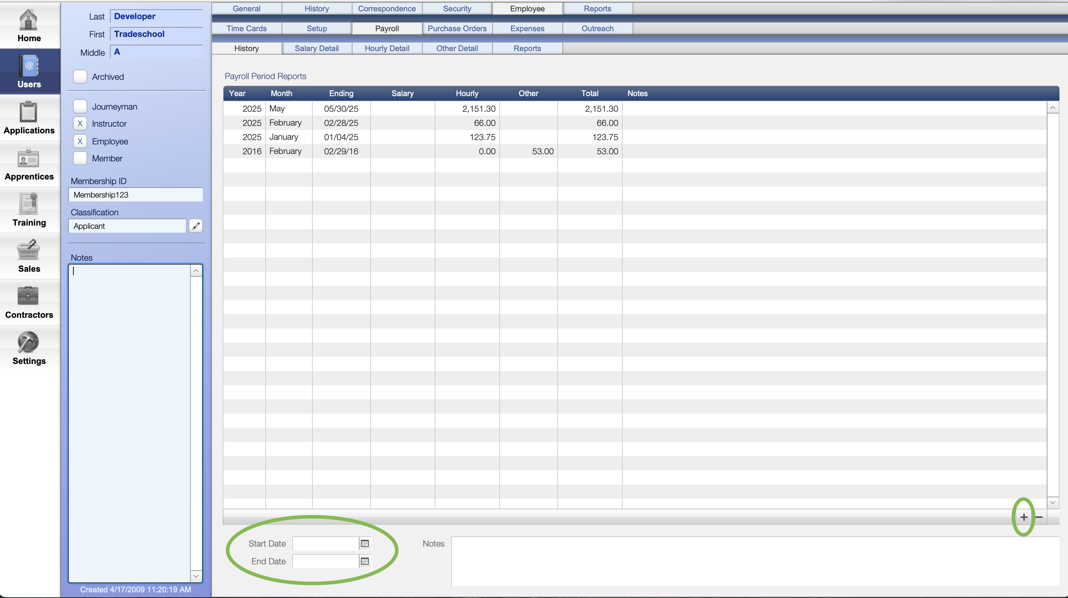
Task: Open the Settings section
Action: (29, 348)
